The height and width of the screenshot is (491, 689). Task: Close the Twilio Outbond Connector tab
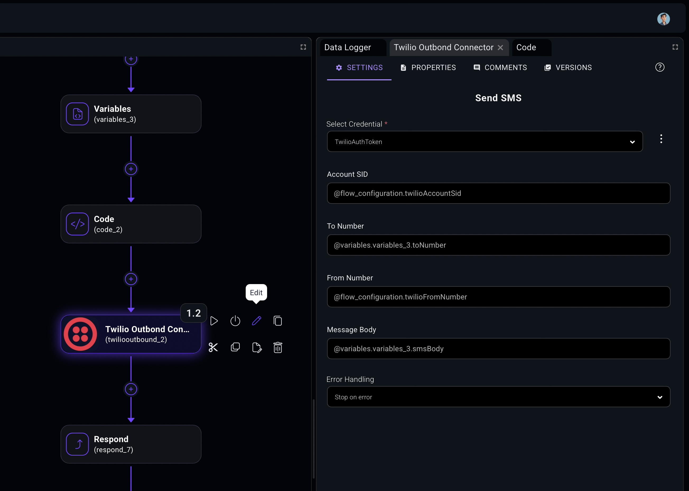click(500, 48)
